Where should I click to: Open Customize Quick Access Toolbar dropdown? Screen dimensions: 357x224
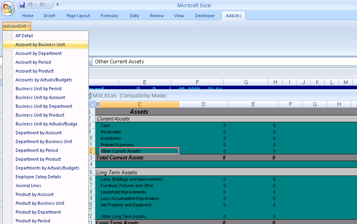click(x=57, y=5)
